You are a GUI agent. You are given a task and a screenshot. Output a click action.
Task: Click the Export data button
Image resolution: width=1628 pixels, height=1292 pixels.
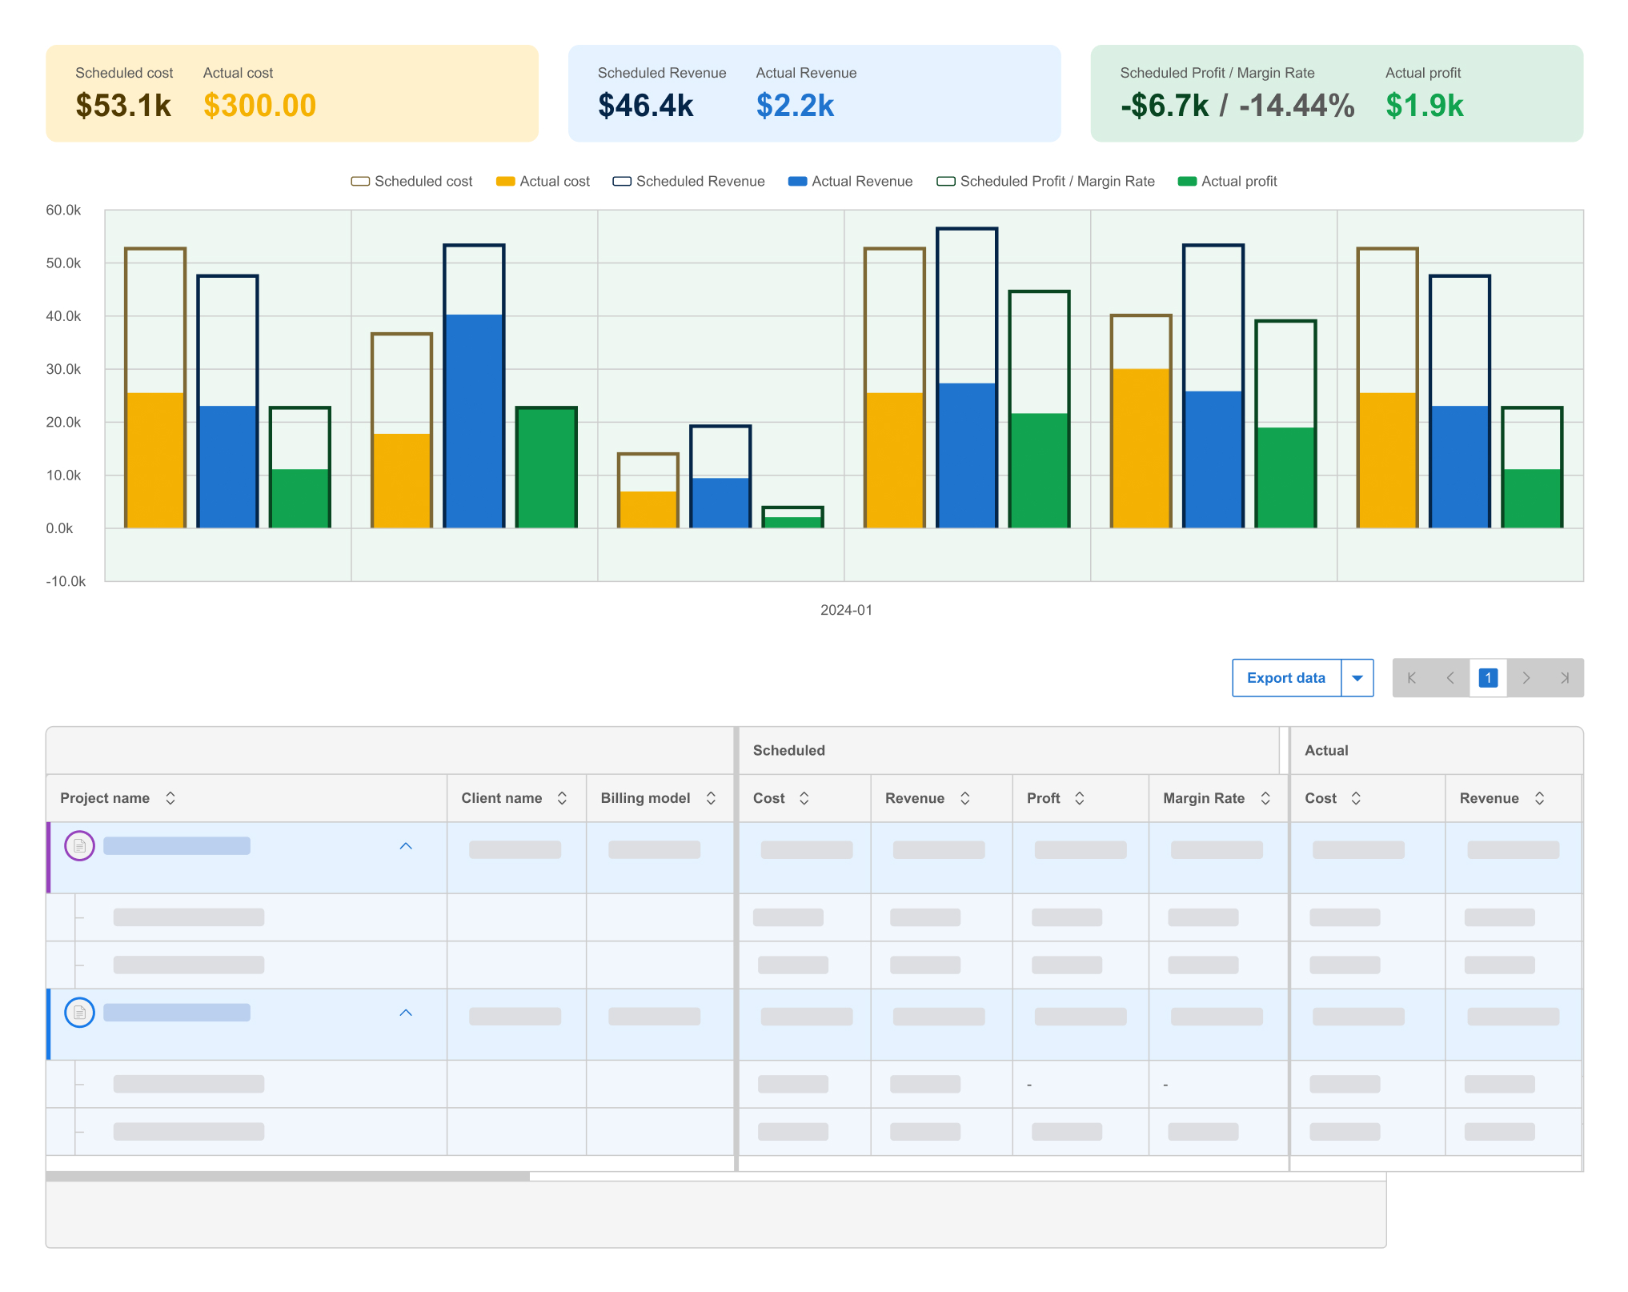[1285, 678]
